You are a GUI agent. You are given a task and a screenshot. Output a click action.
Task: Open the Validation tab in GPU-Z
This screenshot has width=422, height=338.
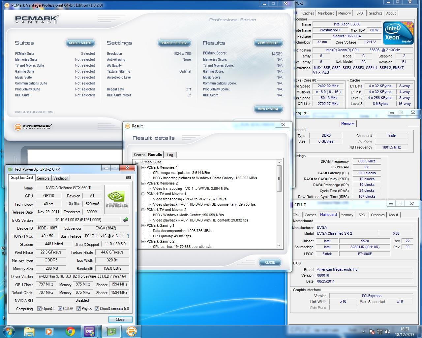[61, 178]
